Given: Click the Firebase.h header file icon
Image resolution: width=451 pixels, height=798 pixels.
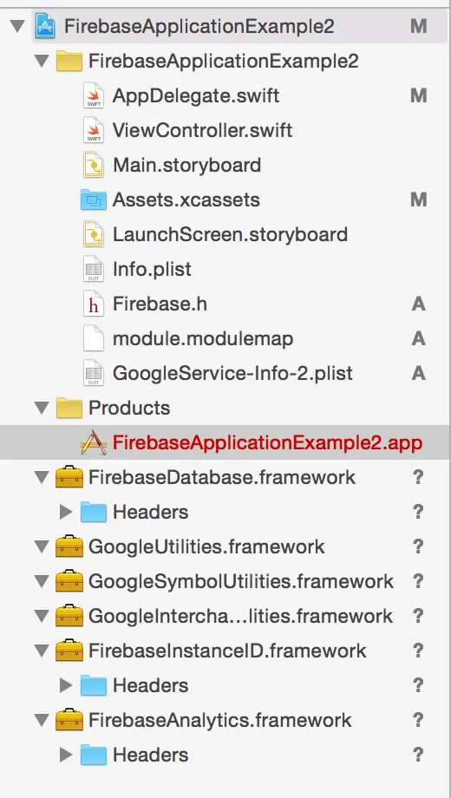Looking at the screenshot, I should point(94,304).
